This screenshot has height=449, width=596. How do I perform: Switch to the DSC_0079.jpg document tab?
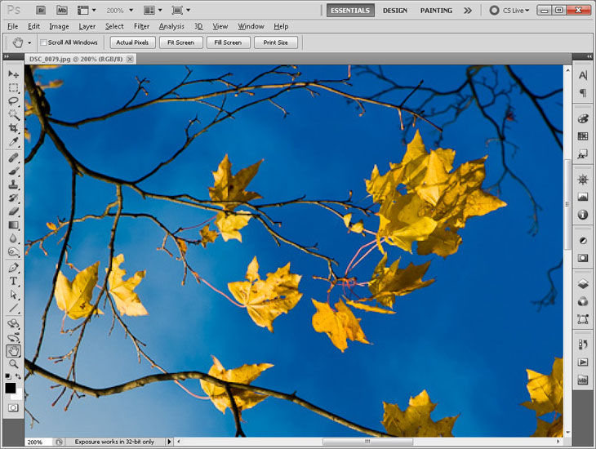coord(76,59)
